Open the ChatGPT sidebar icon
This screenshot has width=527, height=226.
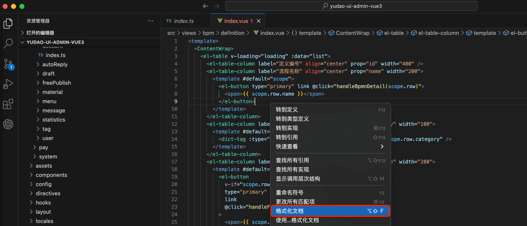(x=8, y=124)
